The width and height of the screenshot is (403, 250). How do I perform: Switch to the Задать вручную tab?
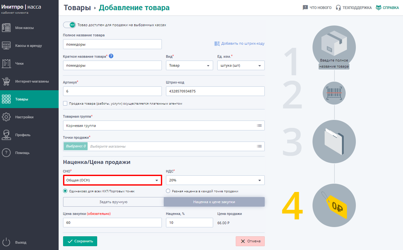(113, 202)
